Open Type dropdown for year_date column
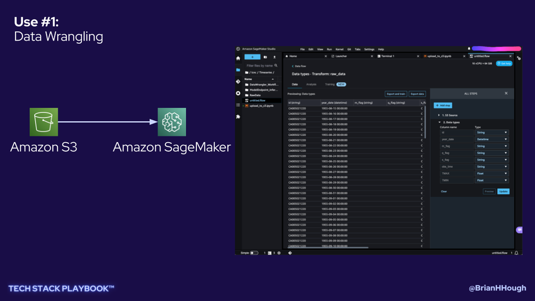This screenshot has height=301, width=535. (492, 140)
